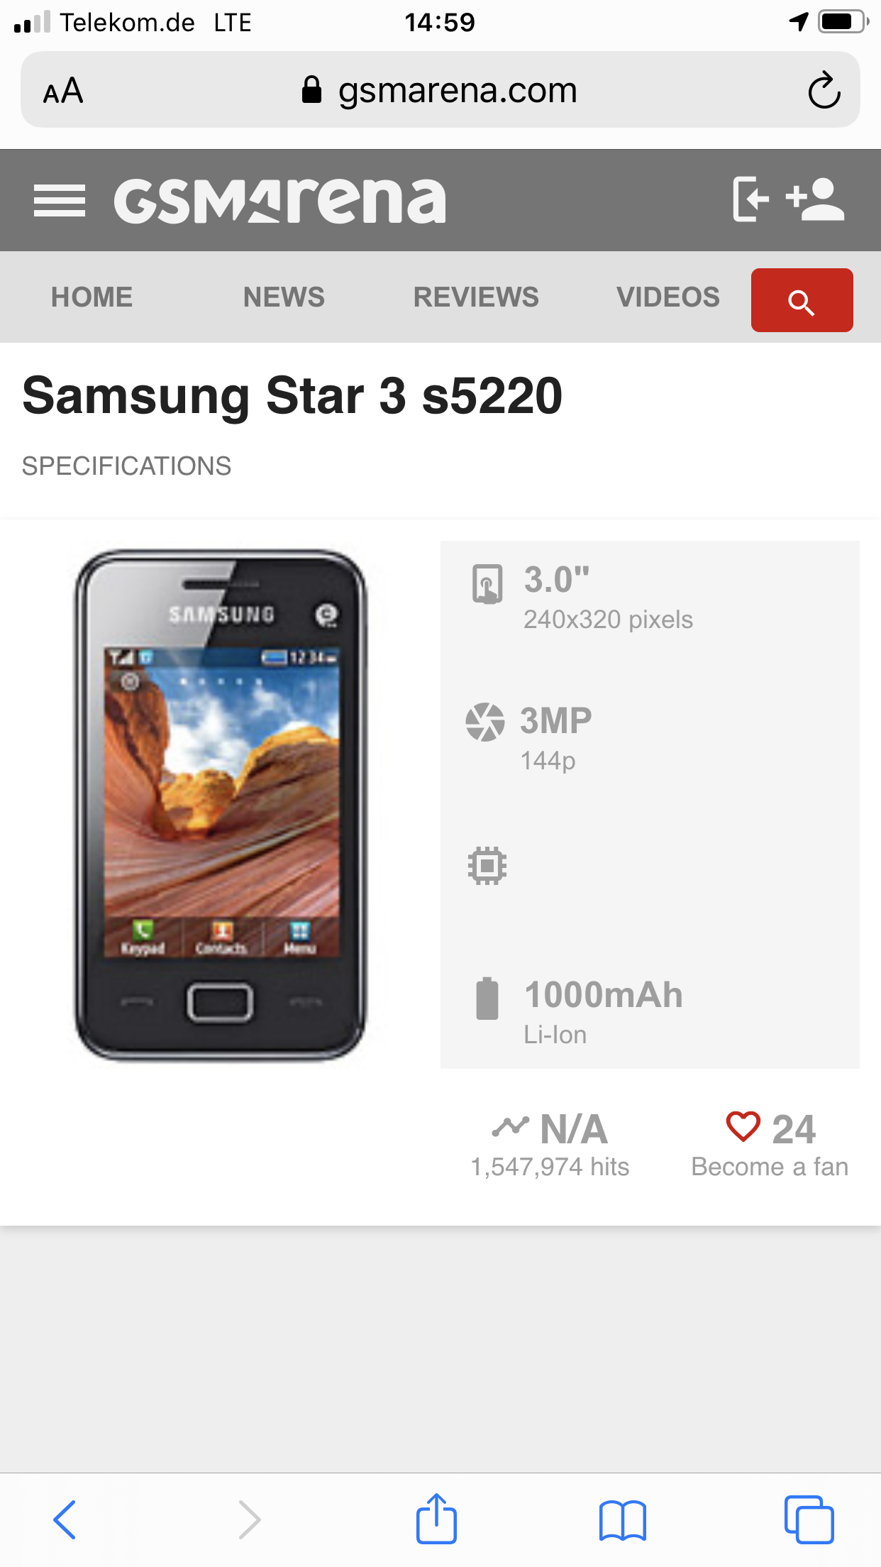Viewport: 881px width, 1567px height.
Task: Open the red search button
Action: coord(802,300)
